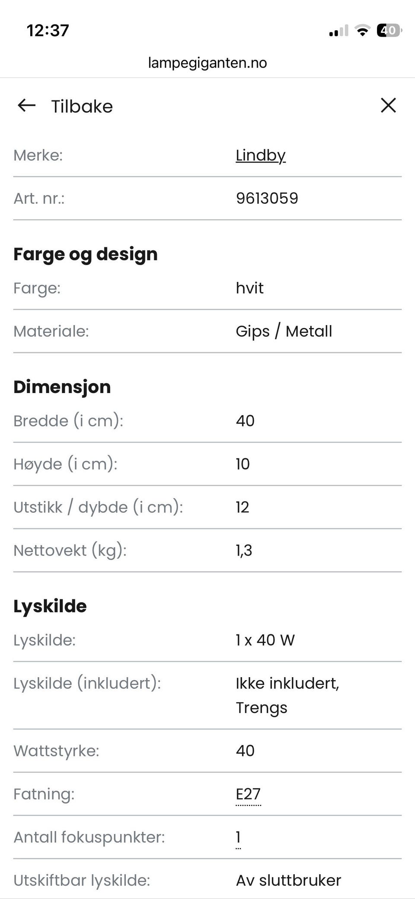Click the underlined E27 socket value
This screenshot has height=899, width=415.
(x=248, y=794)
